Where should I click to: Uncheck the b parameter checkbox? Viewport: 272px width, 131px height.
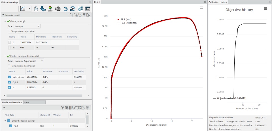click(x=10, y=87)
